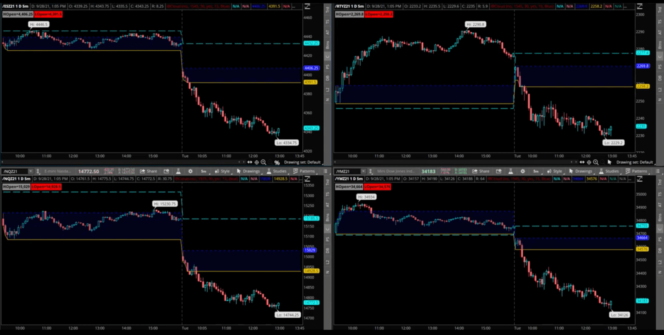664x335 pixels.
Task: Click the zoom-in magnifier below /ES chart
Action: click(264, 162)
